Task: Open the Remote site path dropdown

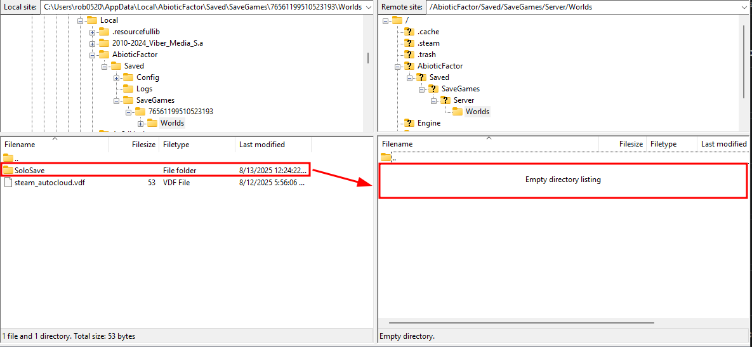Action: point(745,7)
